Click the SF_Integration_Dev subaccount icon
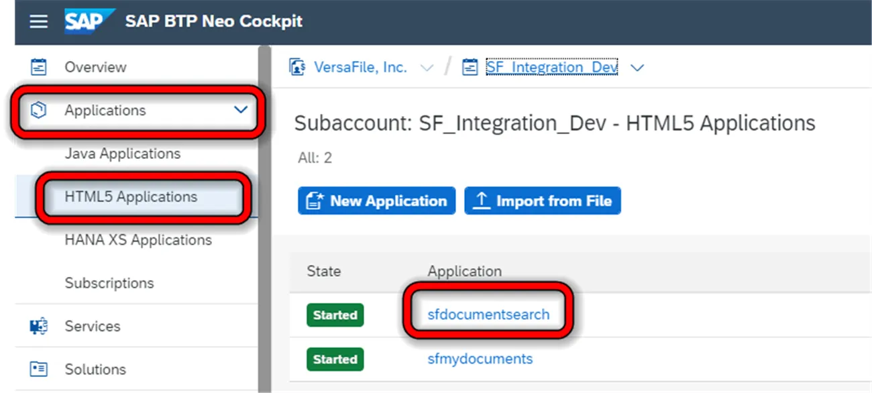Viewport: 872px width, 393px height. [471, 67]
